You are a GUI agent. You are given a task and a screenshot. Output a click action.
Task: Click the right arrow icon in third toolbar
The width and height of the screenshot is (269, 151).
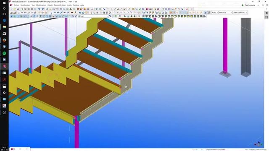(134, 16)
